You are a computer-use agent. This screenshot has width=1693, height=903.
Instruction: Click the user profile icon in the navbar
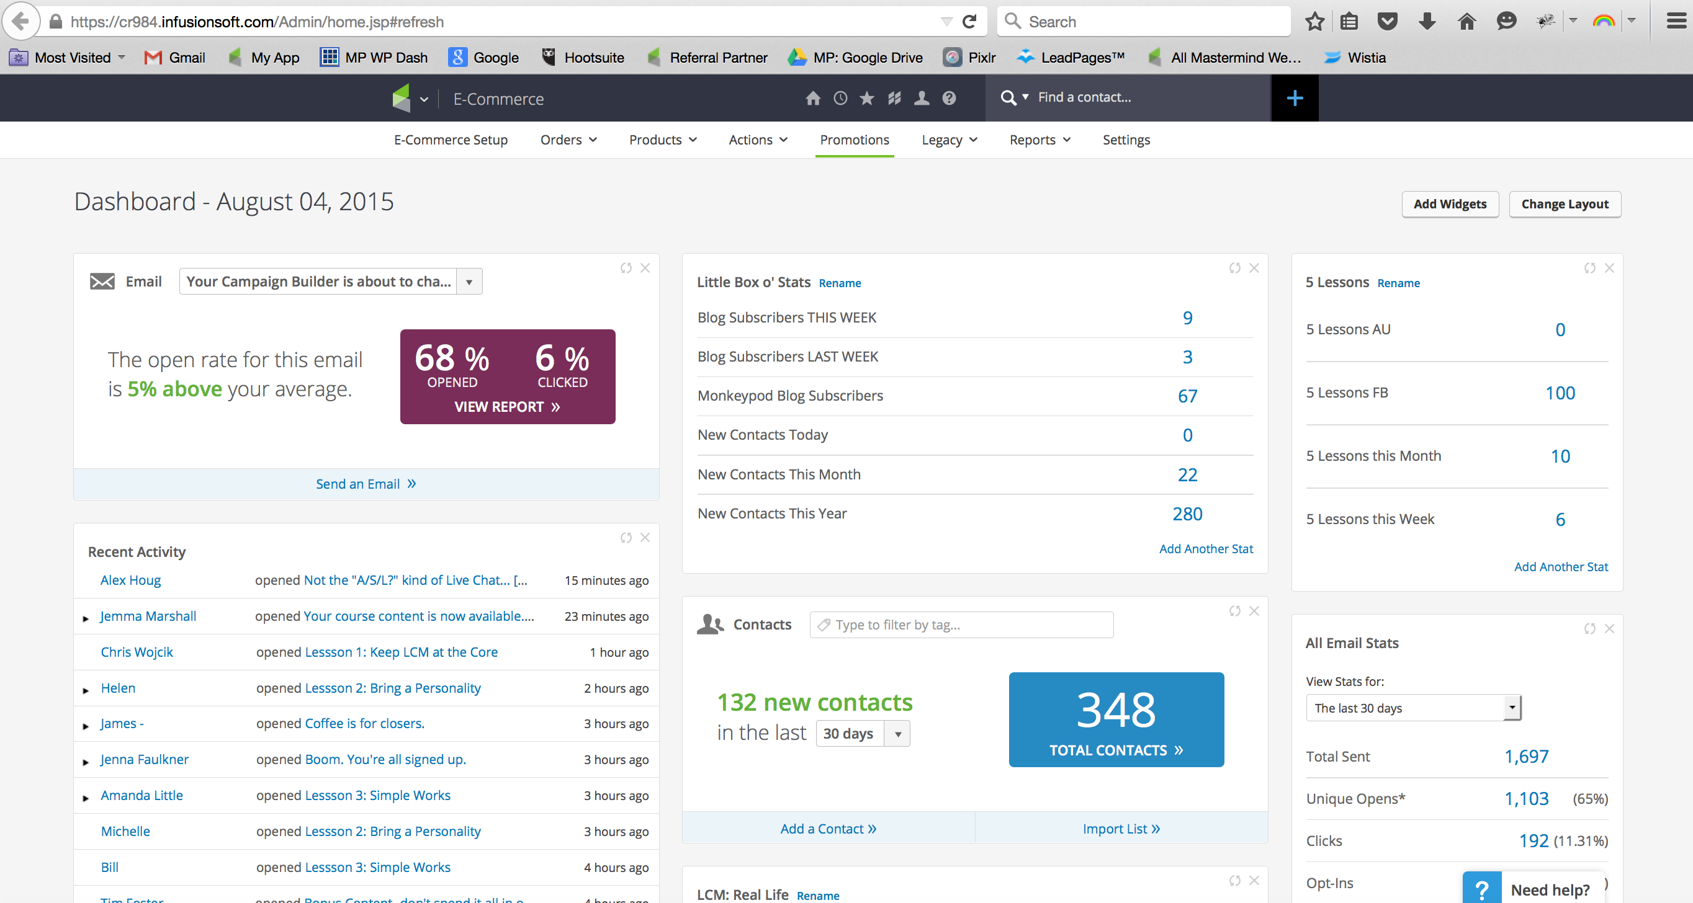(921, 98)
